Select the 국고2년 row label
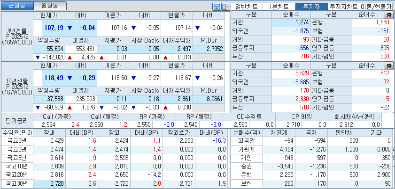395x189 pixels. pyautogui.click(x=17, y=141)
